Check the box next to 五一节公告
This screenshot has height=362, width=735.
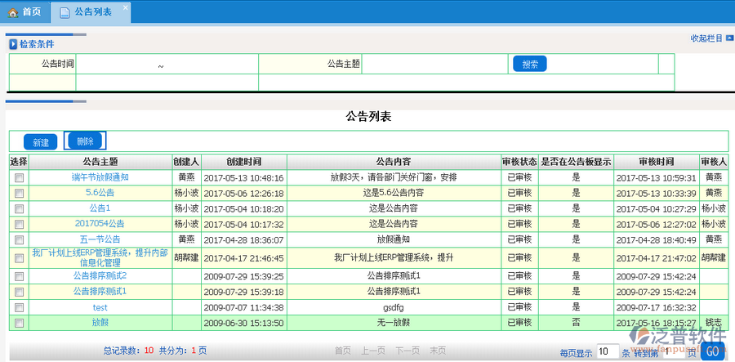tap(19, 239)
